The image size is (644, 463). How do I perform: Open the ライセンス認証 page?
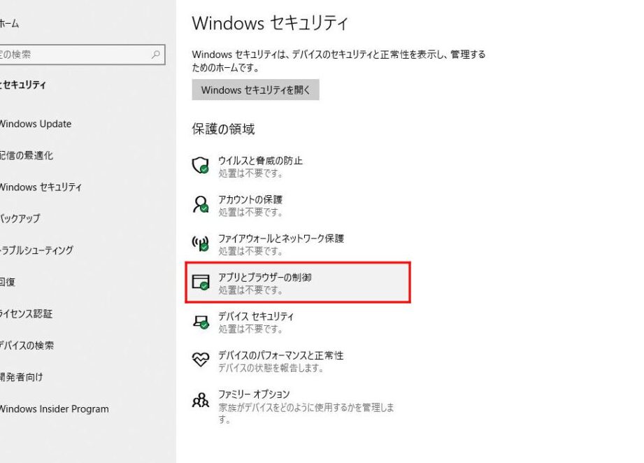27,313
